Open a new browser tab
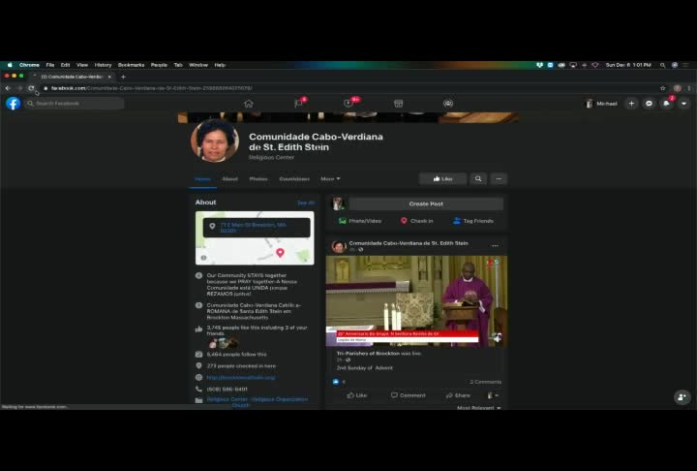The width and height of the screenshot is (697, 471). (x=124, y=77)
